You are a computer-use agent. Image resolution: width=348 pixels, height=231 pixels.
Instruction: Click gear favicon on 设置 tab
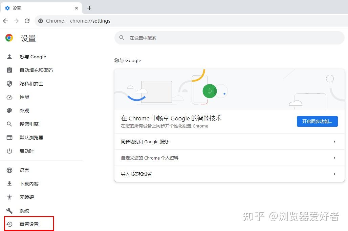pyautogui.click(x=7, y=8)
